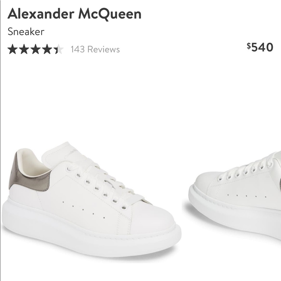
Task: Click the first star in the rating
Action: (13, 49)
